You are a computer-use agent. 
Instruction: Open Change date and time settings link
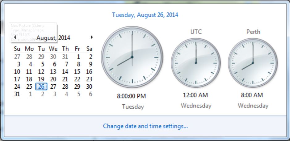[145, 126]
